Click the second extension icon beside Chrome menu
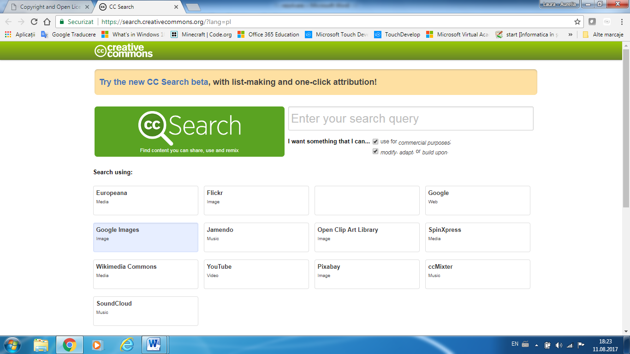630x354 pixels. (607, 22)
